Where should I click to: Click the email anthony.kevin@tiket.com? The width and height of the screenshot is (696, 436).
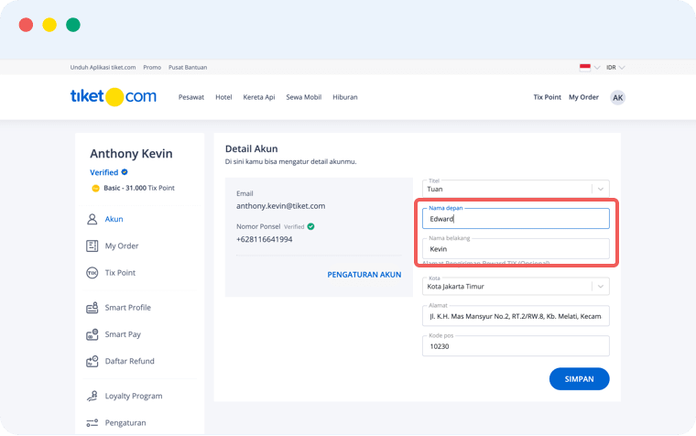coord(280,206)
